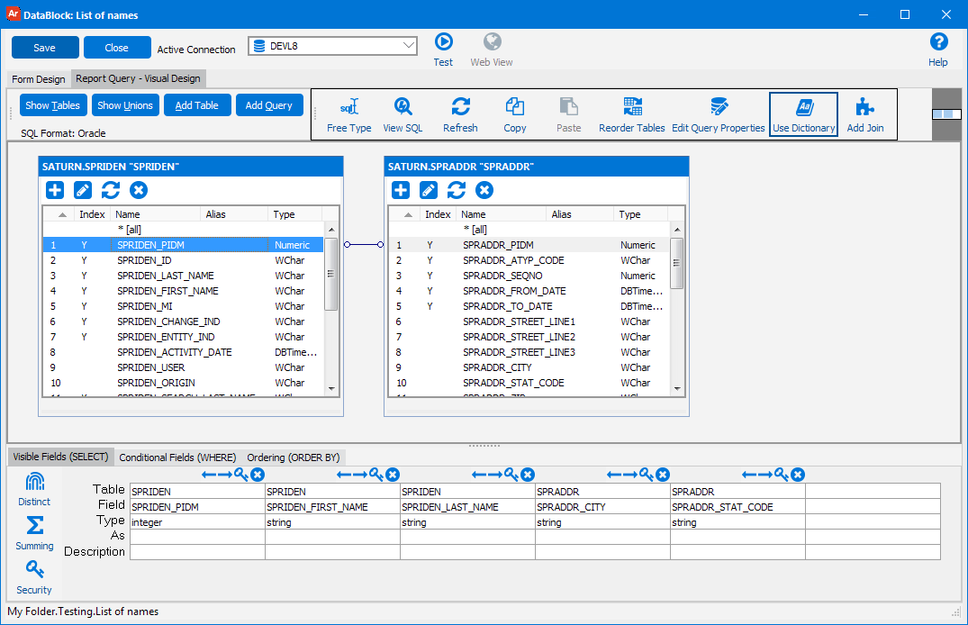
Task: Delete the SPRADDR_CITY column from select fields
Action: coord(663,475)
